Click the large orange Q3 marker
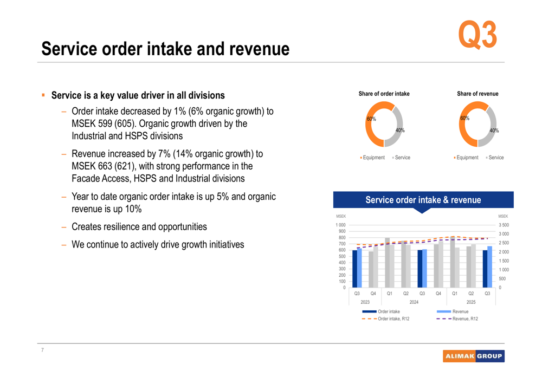Screen dimensions: 542x371 [x=478, y=35]
